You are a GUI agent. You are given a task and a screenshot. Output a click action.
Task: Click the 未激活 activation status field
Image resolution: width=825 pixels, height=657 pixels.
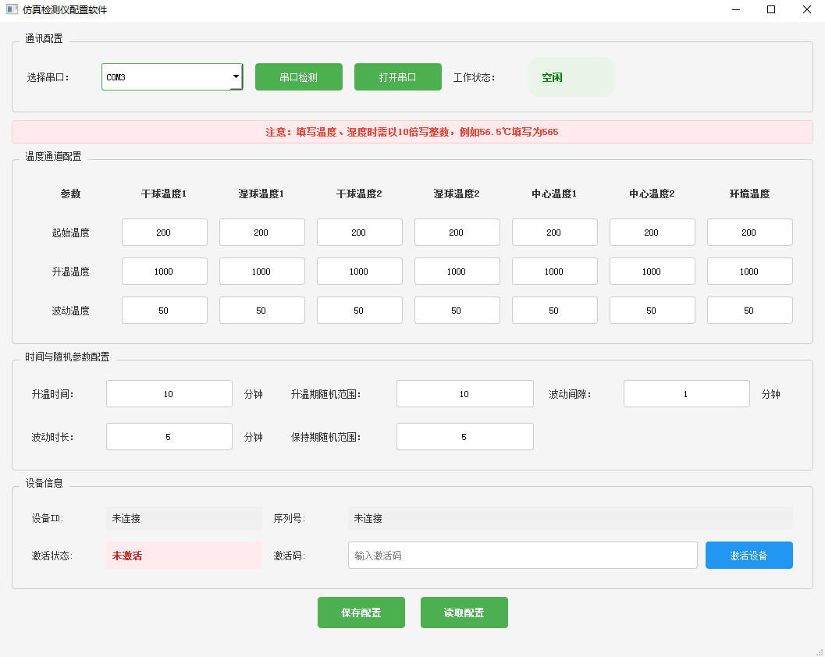pos(184,555)
